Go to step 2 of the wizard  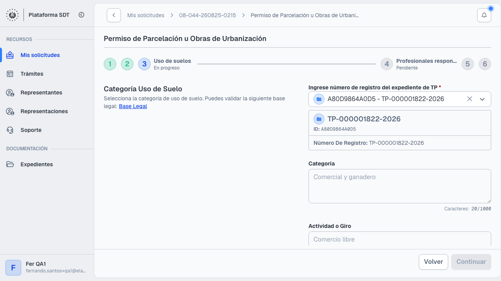pos(127,64)
